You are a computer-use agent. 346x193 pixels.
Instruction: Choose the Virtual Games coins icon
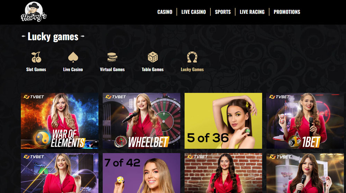[x=112, y=57]
